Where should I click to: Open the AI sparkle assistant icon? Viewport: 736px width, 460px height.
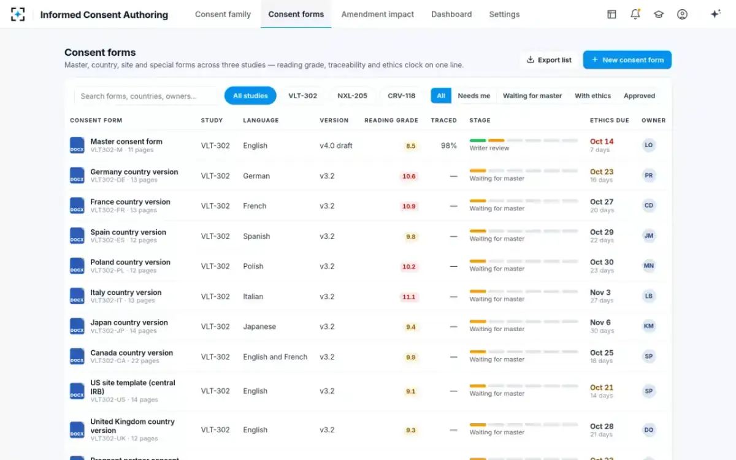click(715, 14)
